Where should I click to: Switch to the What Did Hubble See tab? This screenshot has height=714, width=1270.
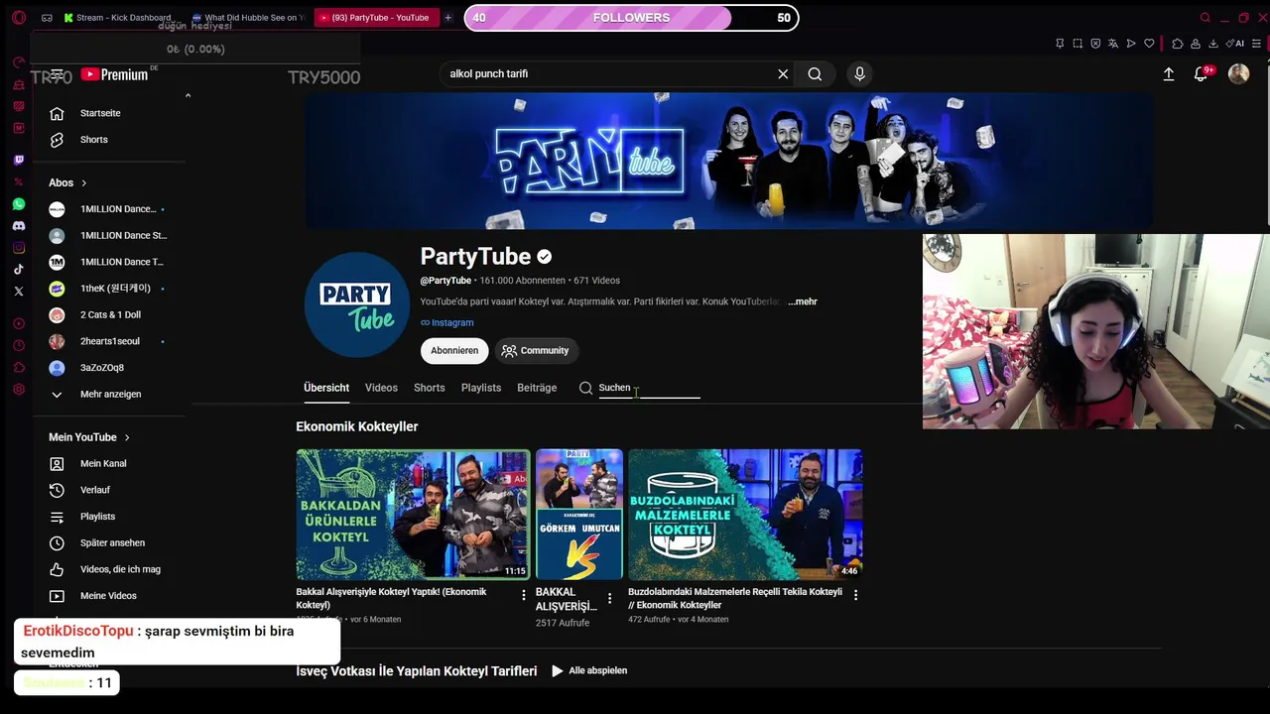click(x=246, y=18)
